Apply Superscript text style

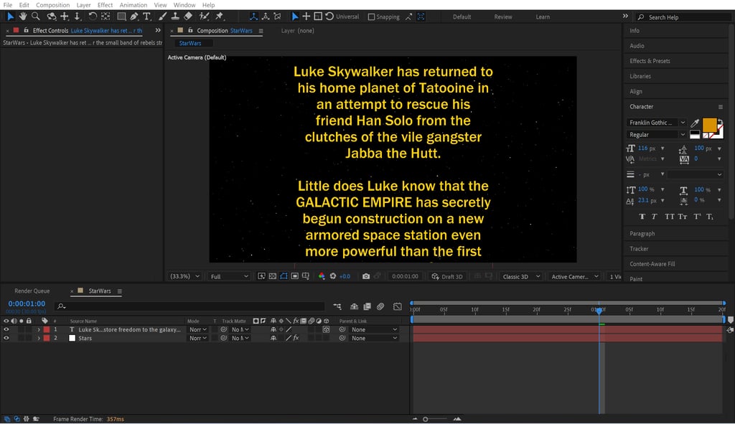pos(697,217)
